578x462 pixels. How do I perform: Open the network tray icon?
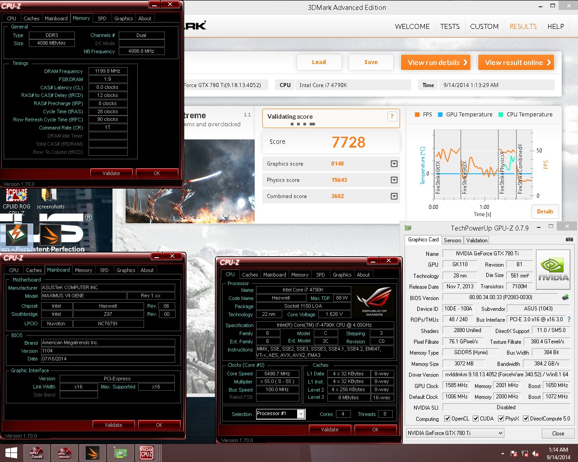(x=525, y=453)
